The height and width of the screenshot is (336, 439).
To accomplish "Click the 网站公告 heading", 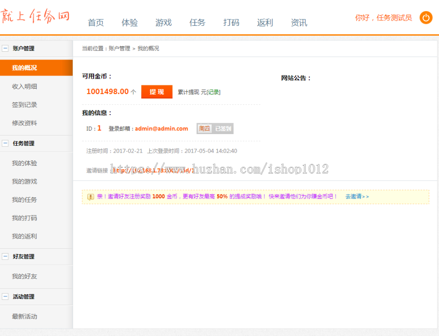I will (x=296, y=78).
